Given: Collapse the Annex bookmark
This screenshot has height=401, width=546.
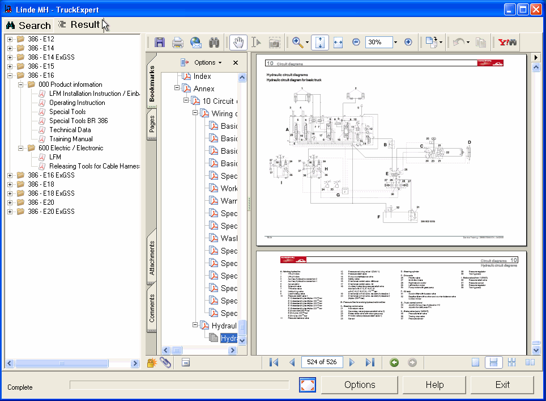Looking at the screenshot, I should [x=177, y=88].
